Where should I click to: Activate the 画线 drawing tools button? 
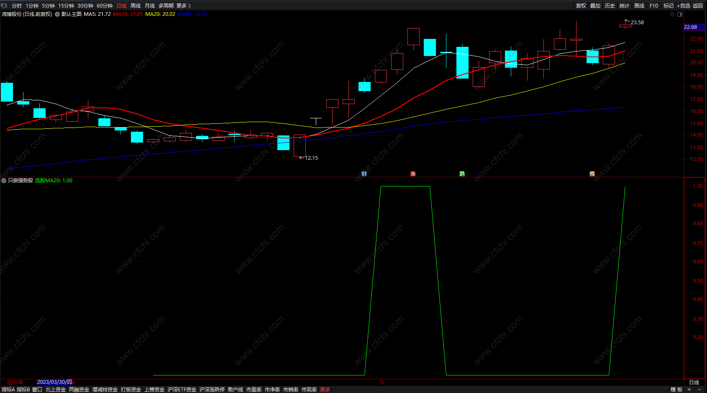coord(639,6)
